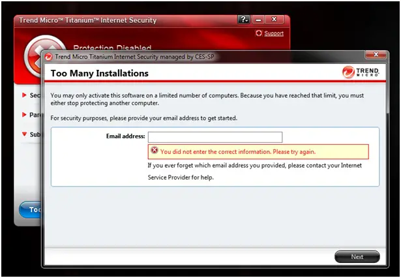
Task: Click the blue Too button in background window
Action: (x=30, y=209)
